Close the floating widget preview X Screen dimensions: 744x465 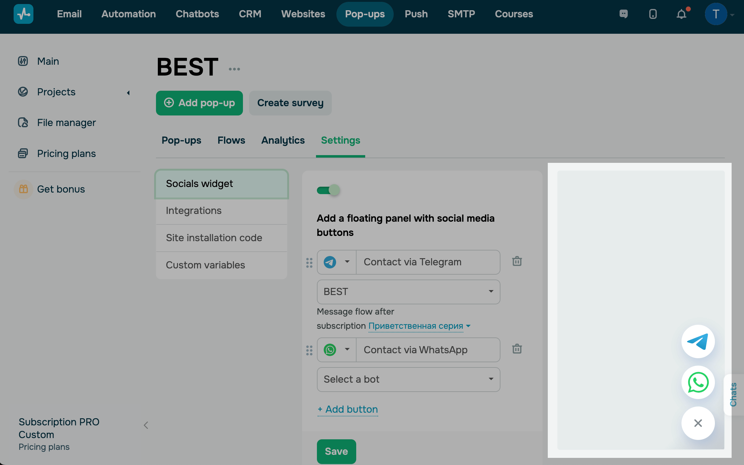click(698, 423)
